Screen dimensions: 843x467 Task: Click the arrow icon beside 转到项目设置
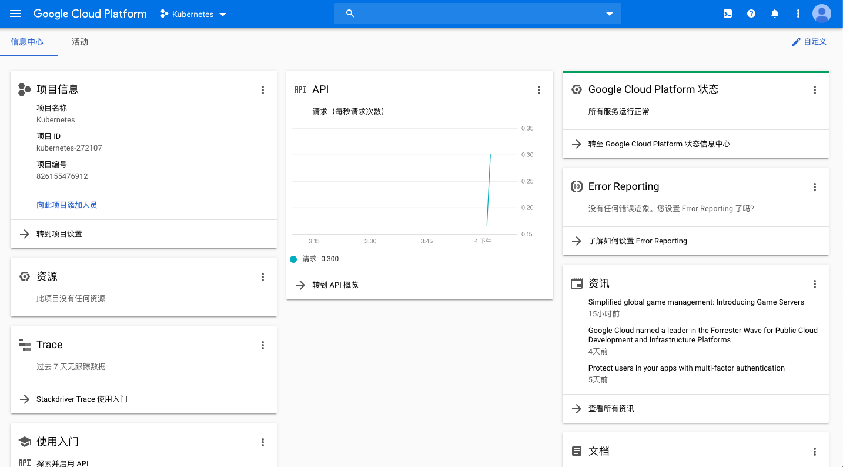(24, 234)
